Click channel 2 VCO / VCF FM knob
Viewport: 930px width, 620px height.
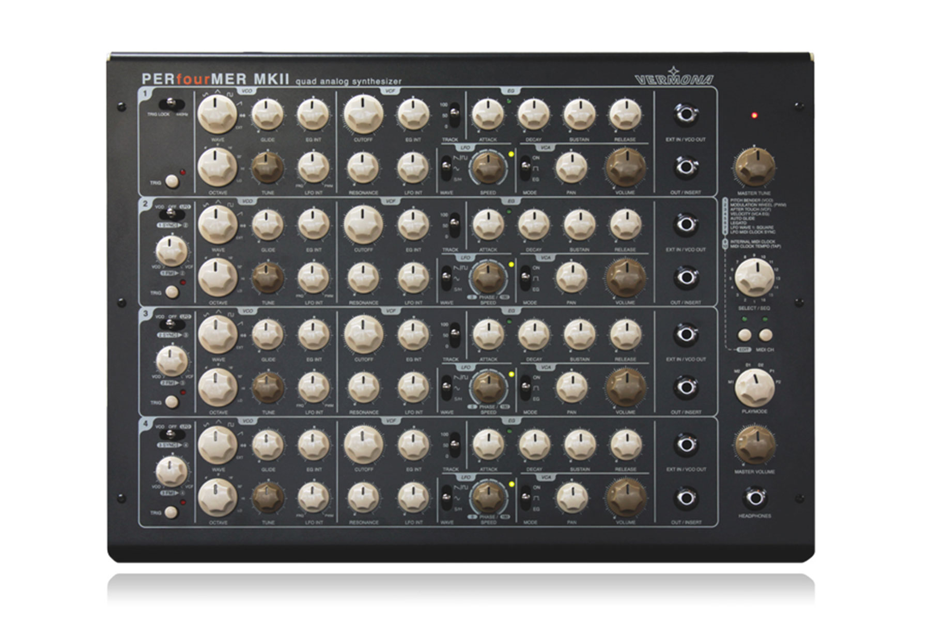point(172,252)
